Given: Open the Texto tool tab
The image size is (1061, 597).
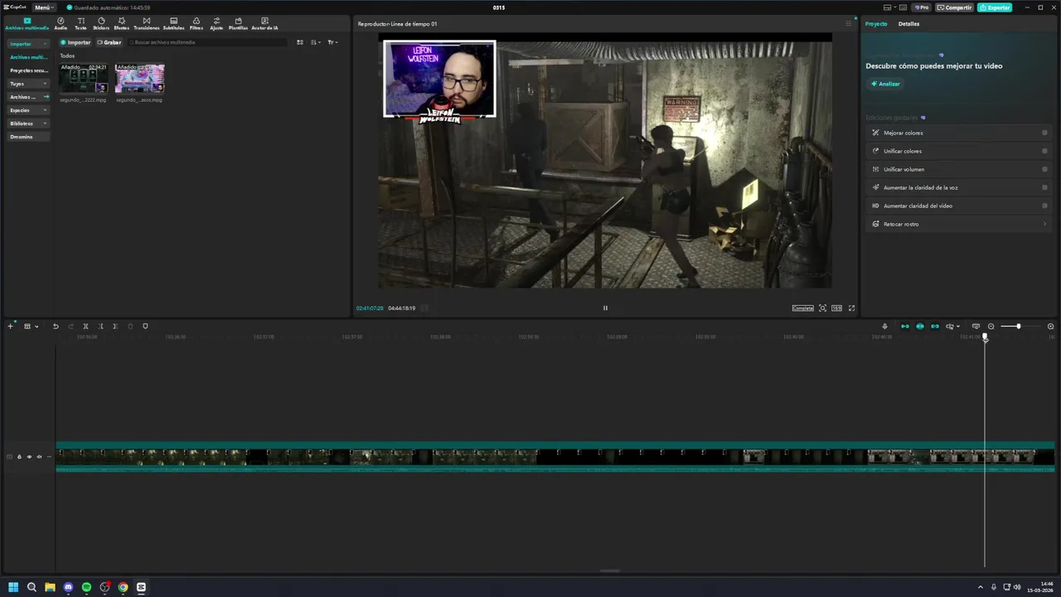Looking at the screenshot, I should [x=80, y=23].
